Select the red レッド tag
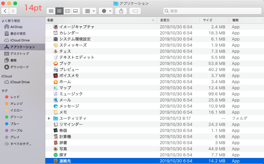Screen dimensions: 264x164 (15, 97)
